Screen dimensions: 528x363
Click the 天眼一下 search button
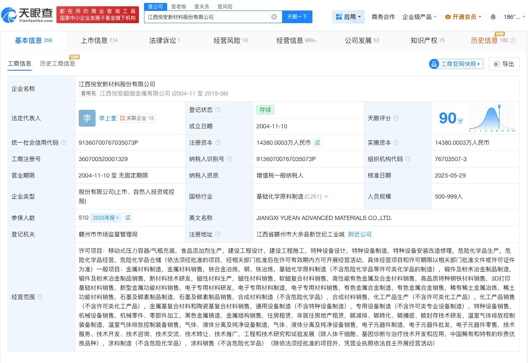tap(297, 17)
